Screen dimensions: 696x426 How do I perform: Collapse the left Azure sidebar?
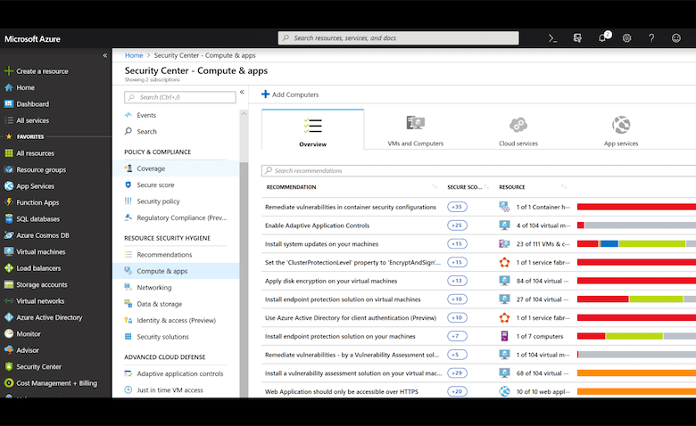(104, 55)
